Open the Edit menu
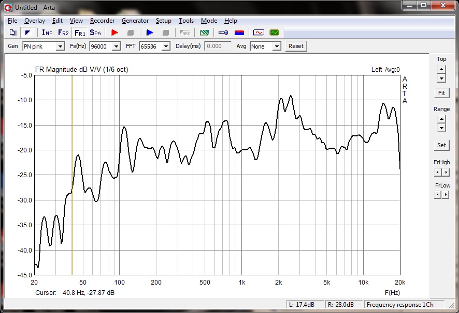 point(58,21)
